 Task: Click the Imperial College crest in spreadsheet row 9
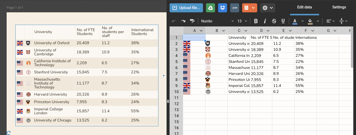pyautogui.click(x=208, y=86)
